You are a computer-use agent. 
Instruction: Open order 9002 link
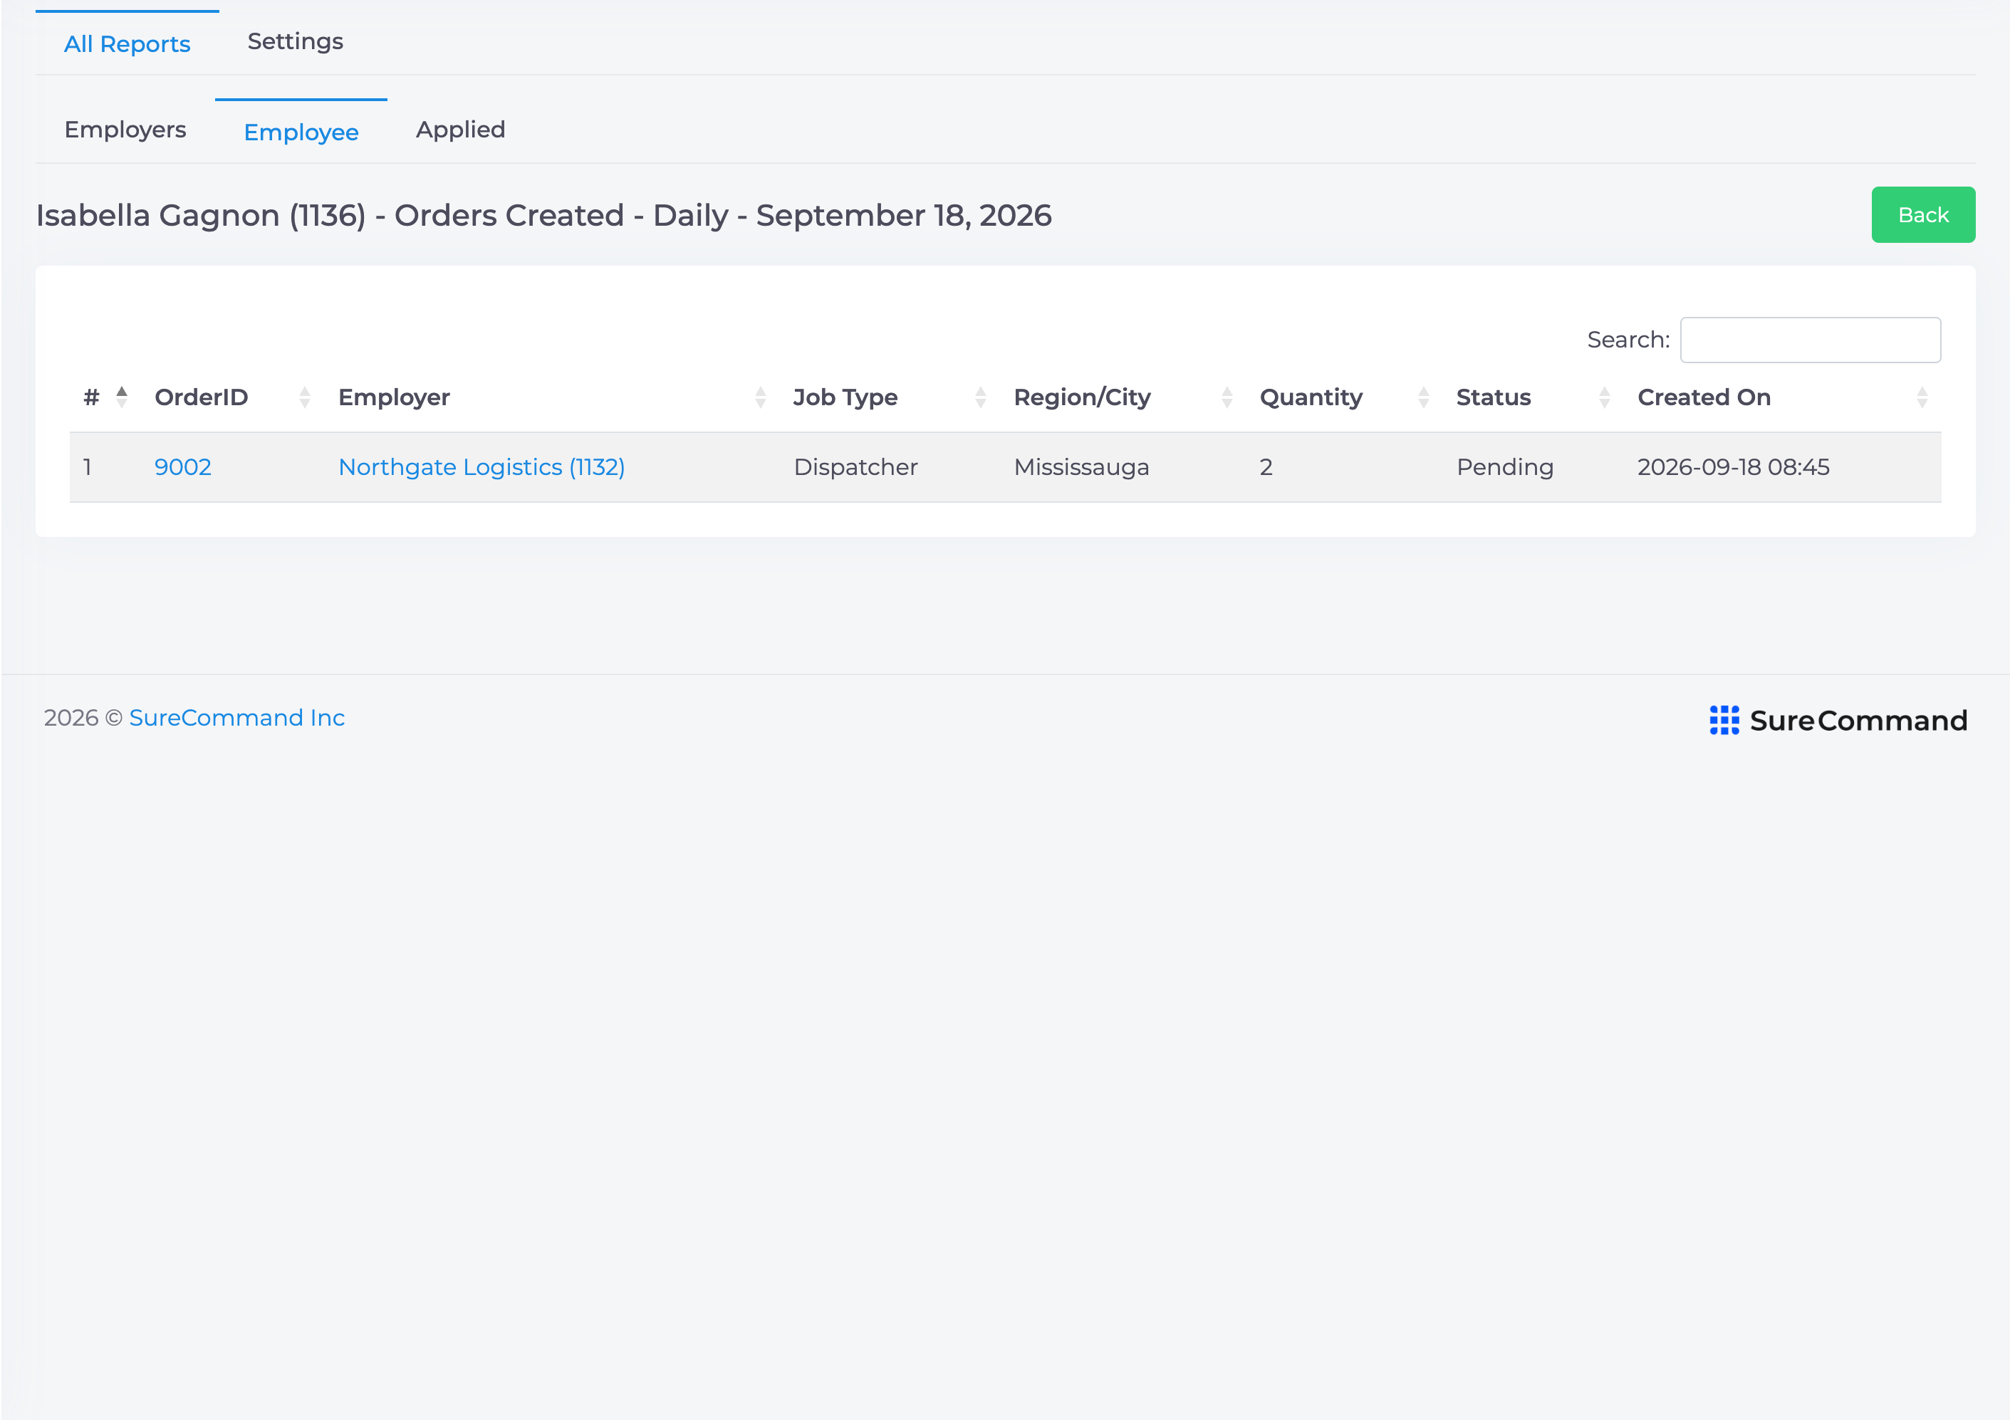(x=183, y=466)
